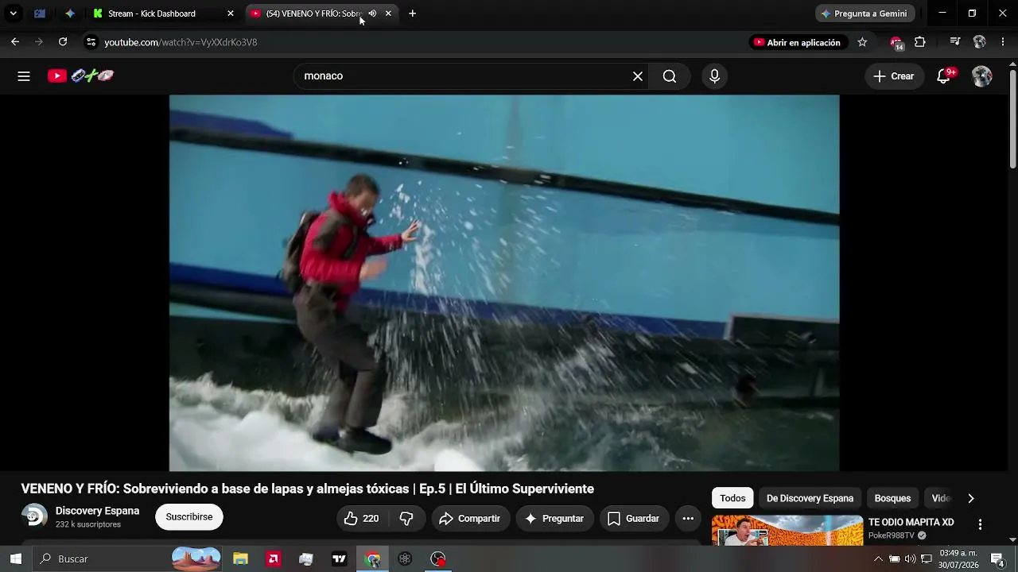Open the Discovery Espana channel name link

97,511
